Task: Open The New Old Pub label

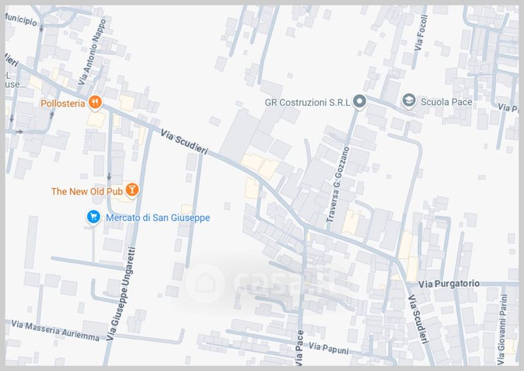Action: click(87, 191)
